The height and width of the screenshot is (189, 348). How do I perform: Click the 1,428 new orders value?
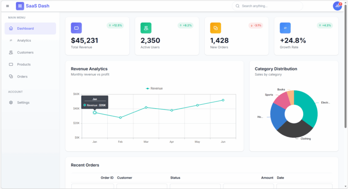point(219,40)
